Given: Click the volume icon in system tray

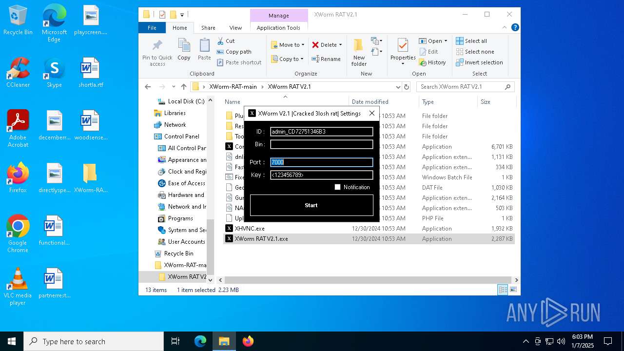Looking at the screenshot, I should click(561, 341).
